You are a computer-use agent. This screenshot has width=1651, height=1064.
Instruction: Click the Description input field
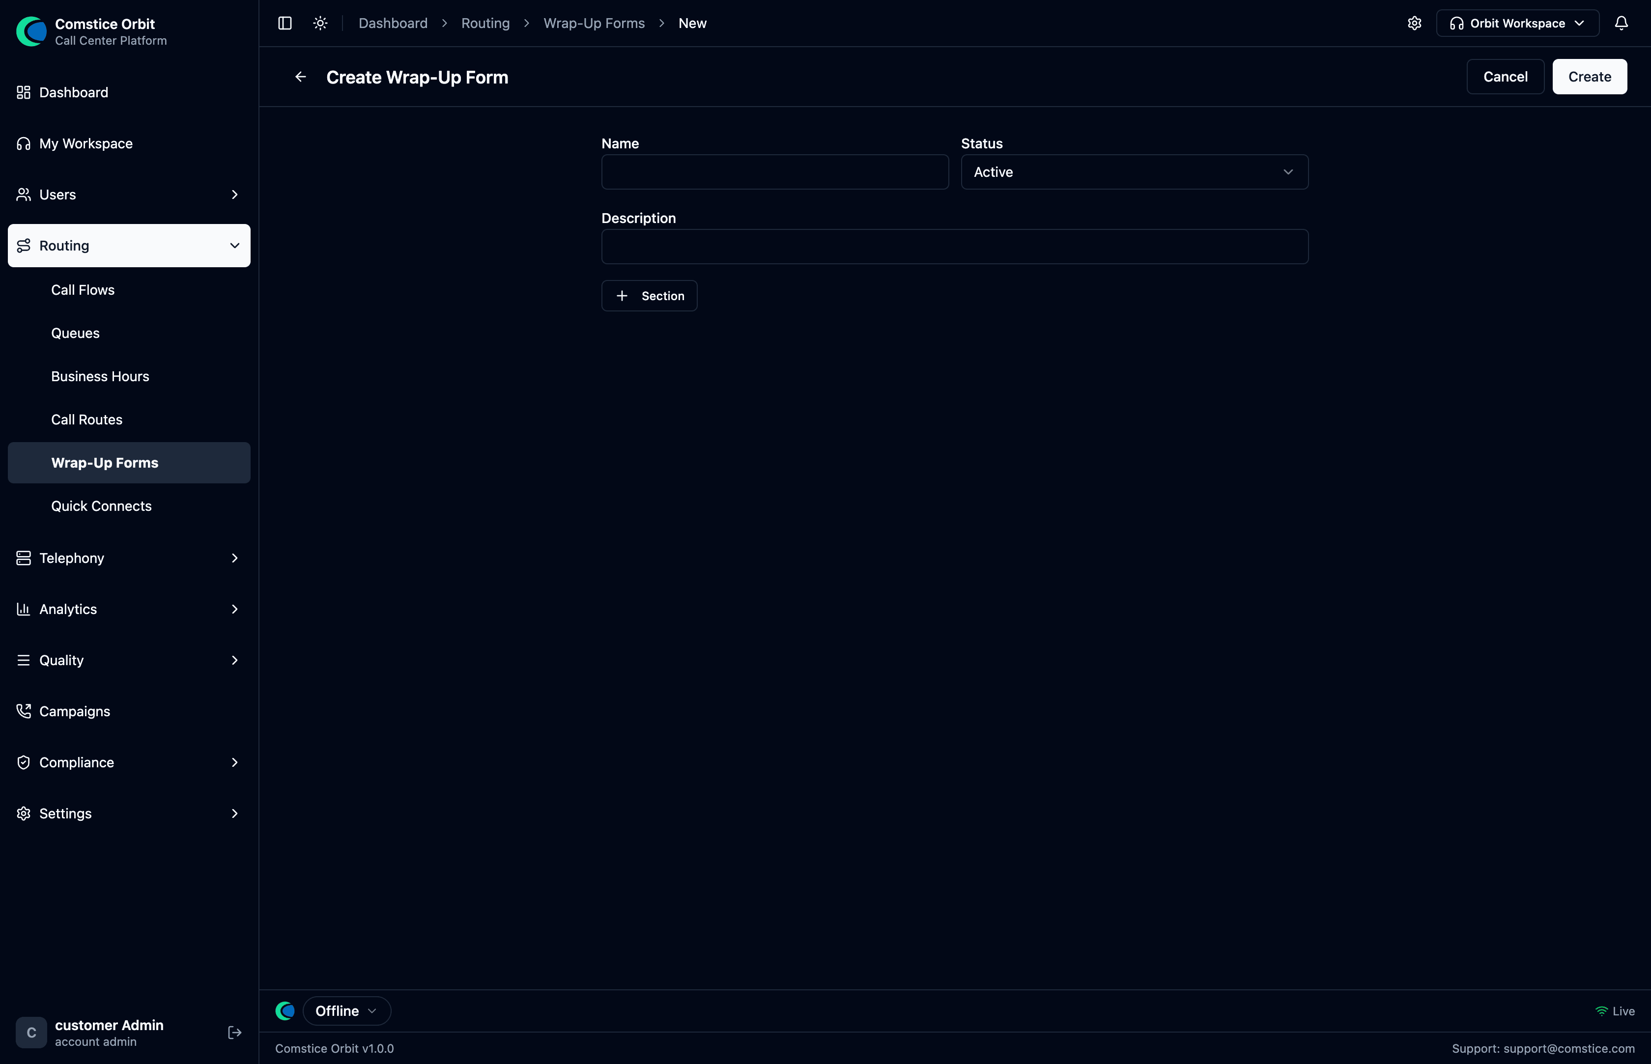[x=954, y=247]
